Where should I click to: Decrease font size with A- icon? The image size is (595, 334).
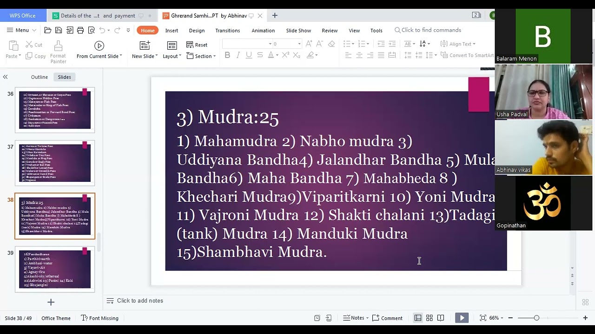tap(320, 44)
